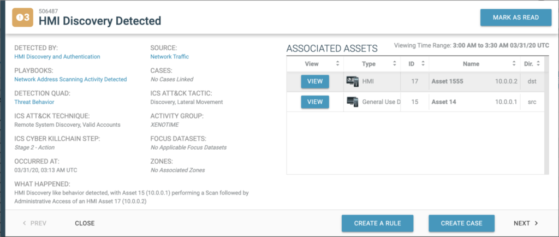Image resolution: width=559 pixels, height=237 pixels.
Task: Click No Applicable Focus Datasets text
Action: [x=188, y=147]
